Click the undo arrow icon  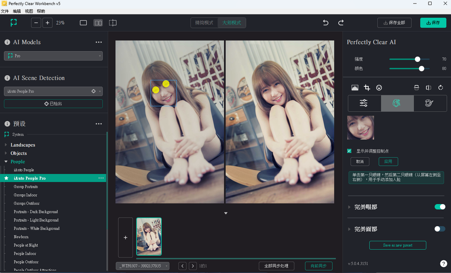coord(325,23)
